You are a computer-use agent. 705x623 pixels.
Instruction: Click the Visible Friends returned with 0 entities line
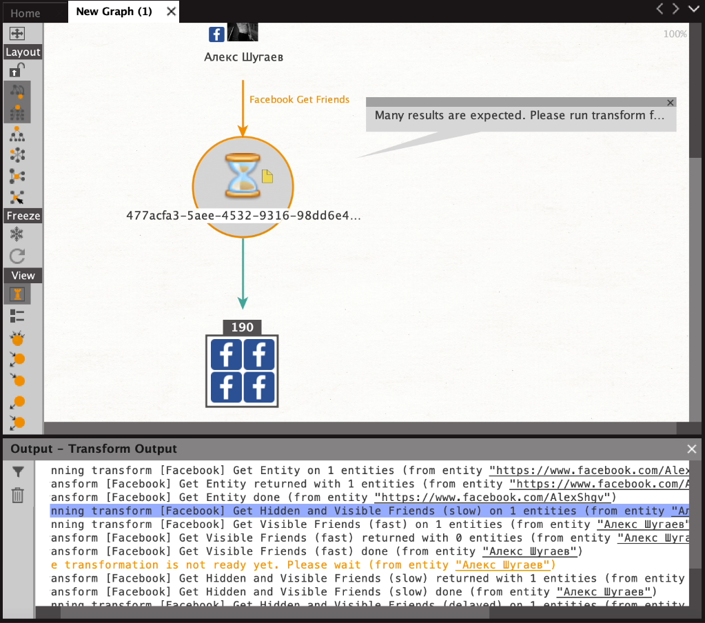click(x=369, y=538)
